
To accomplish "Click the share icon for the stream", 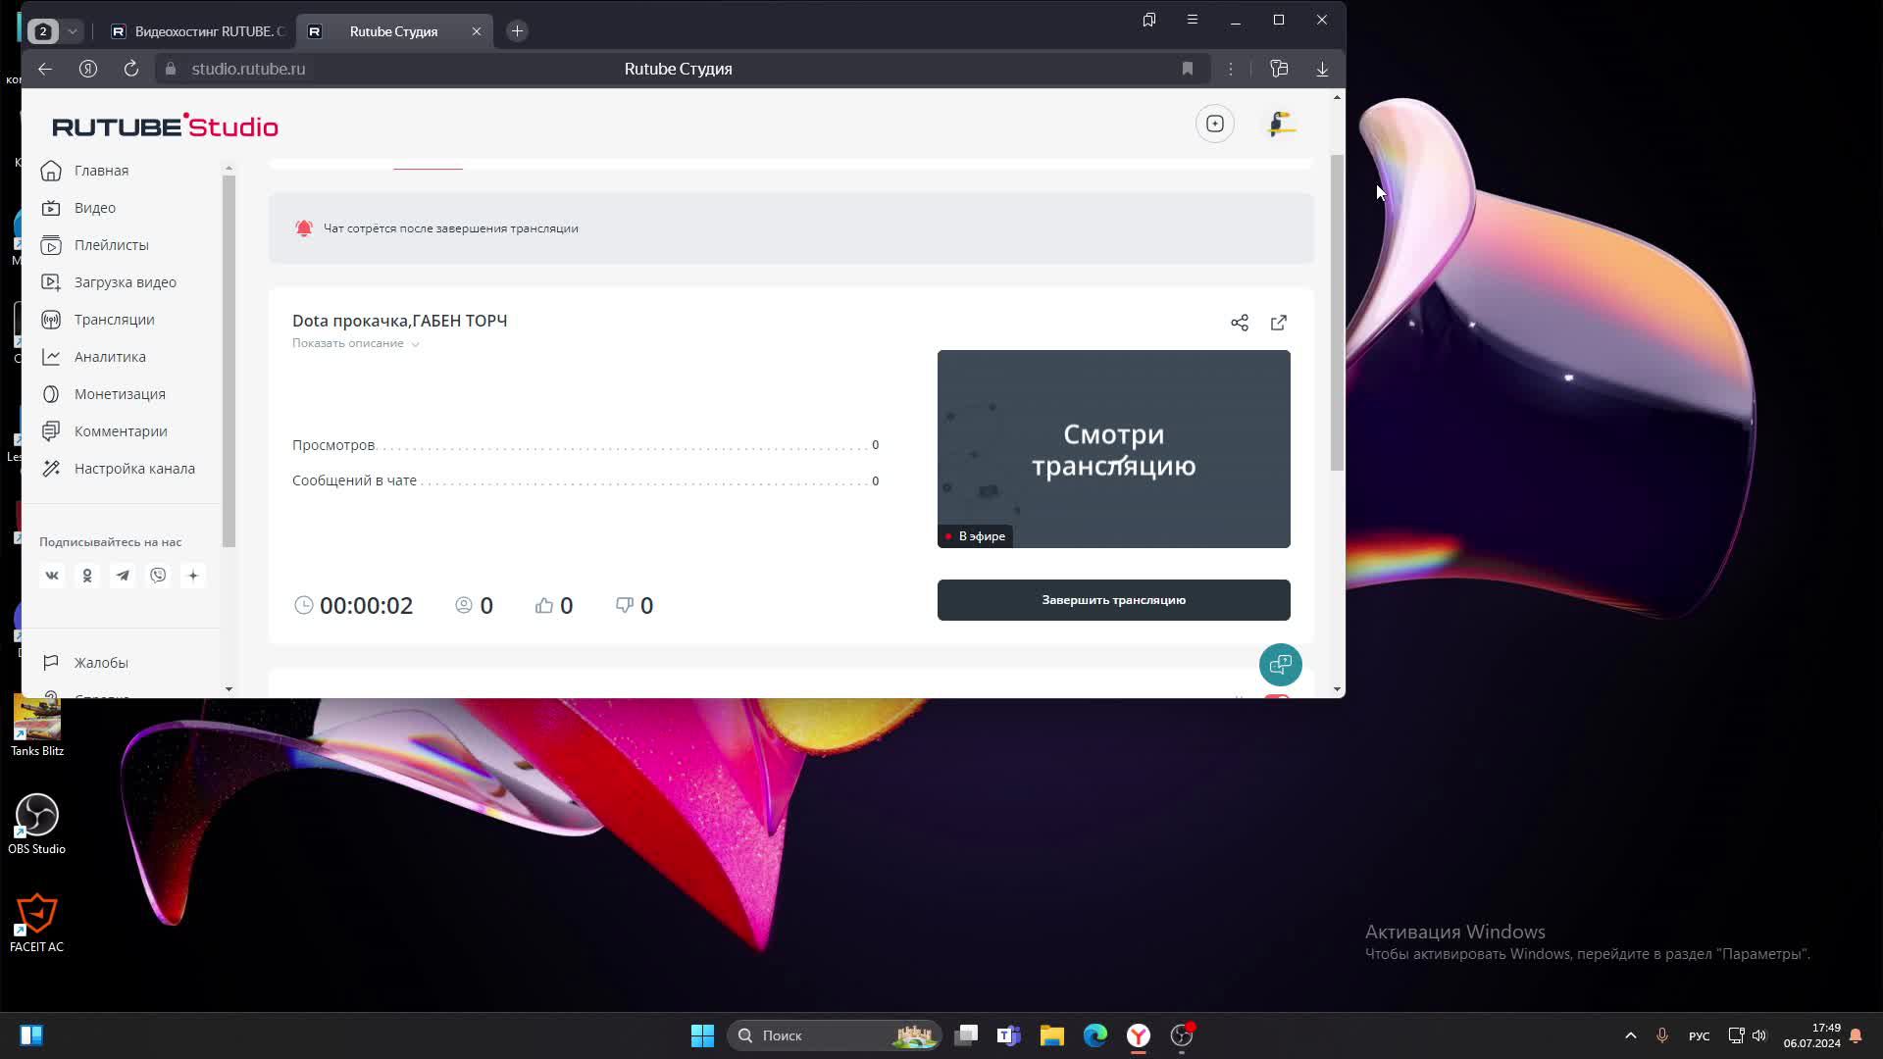I will click(x=1240, y=323).
